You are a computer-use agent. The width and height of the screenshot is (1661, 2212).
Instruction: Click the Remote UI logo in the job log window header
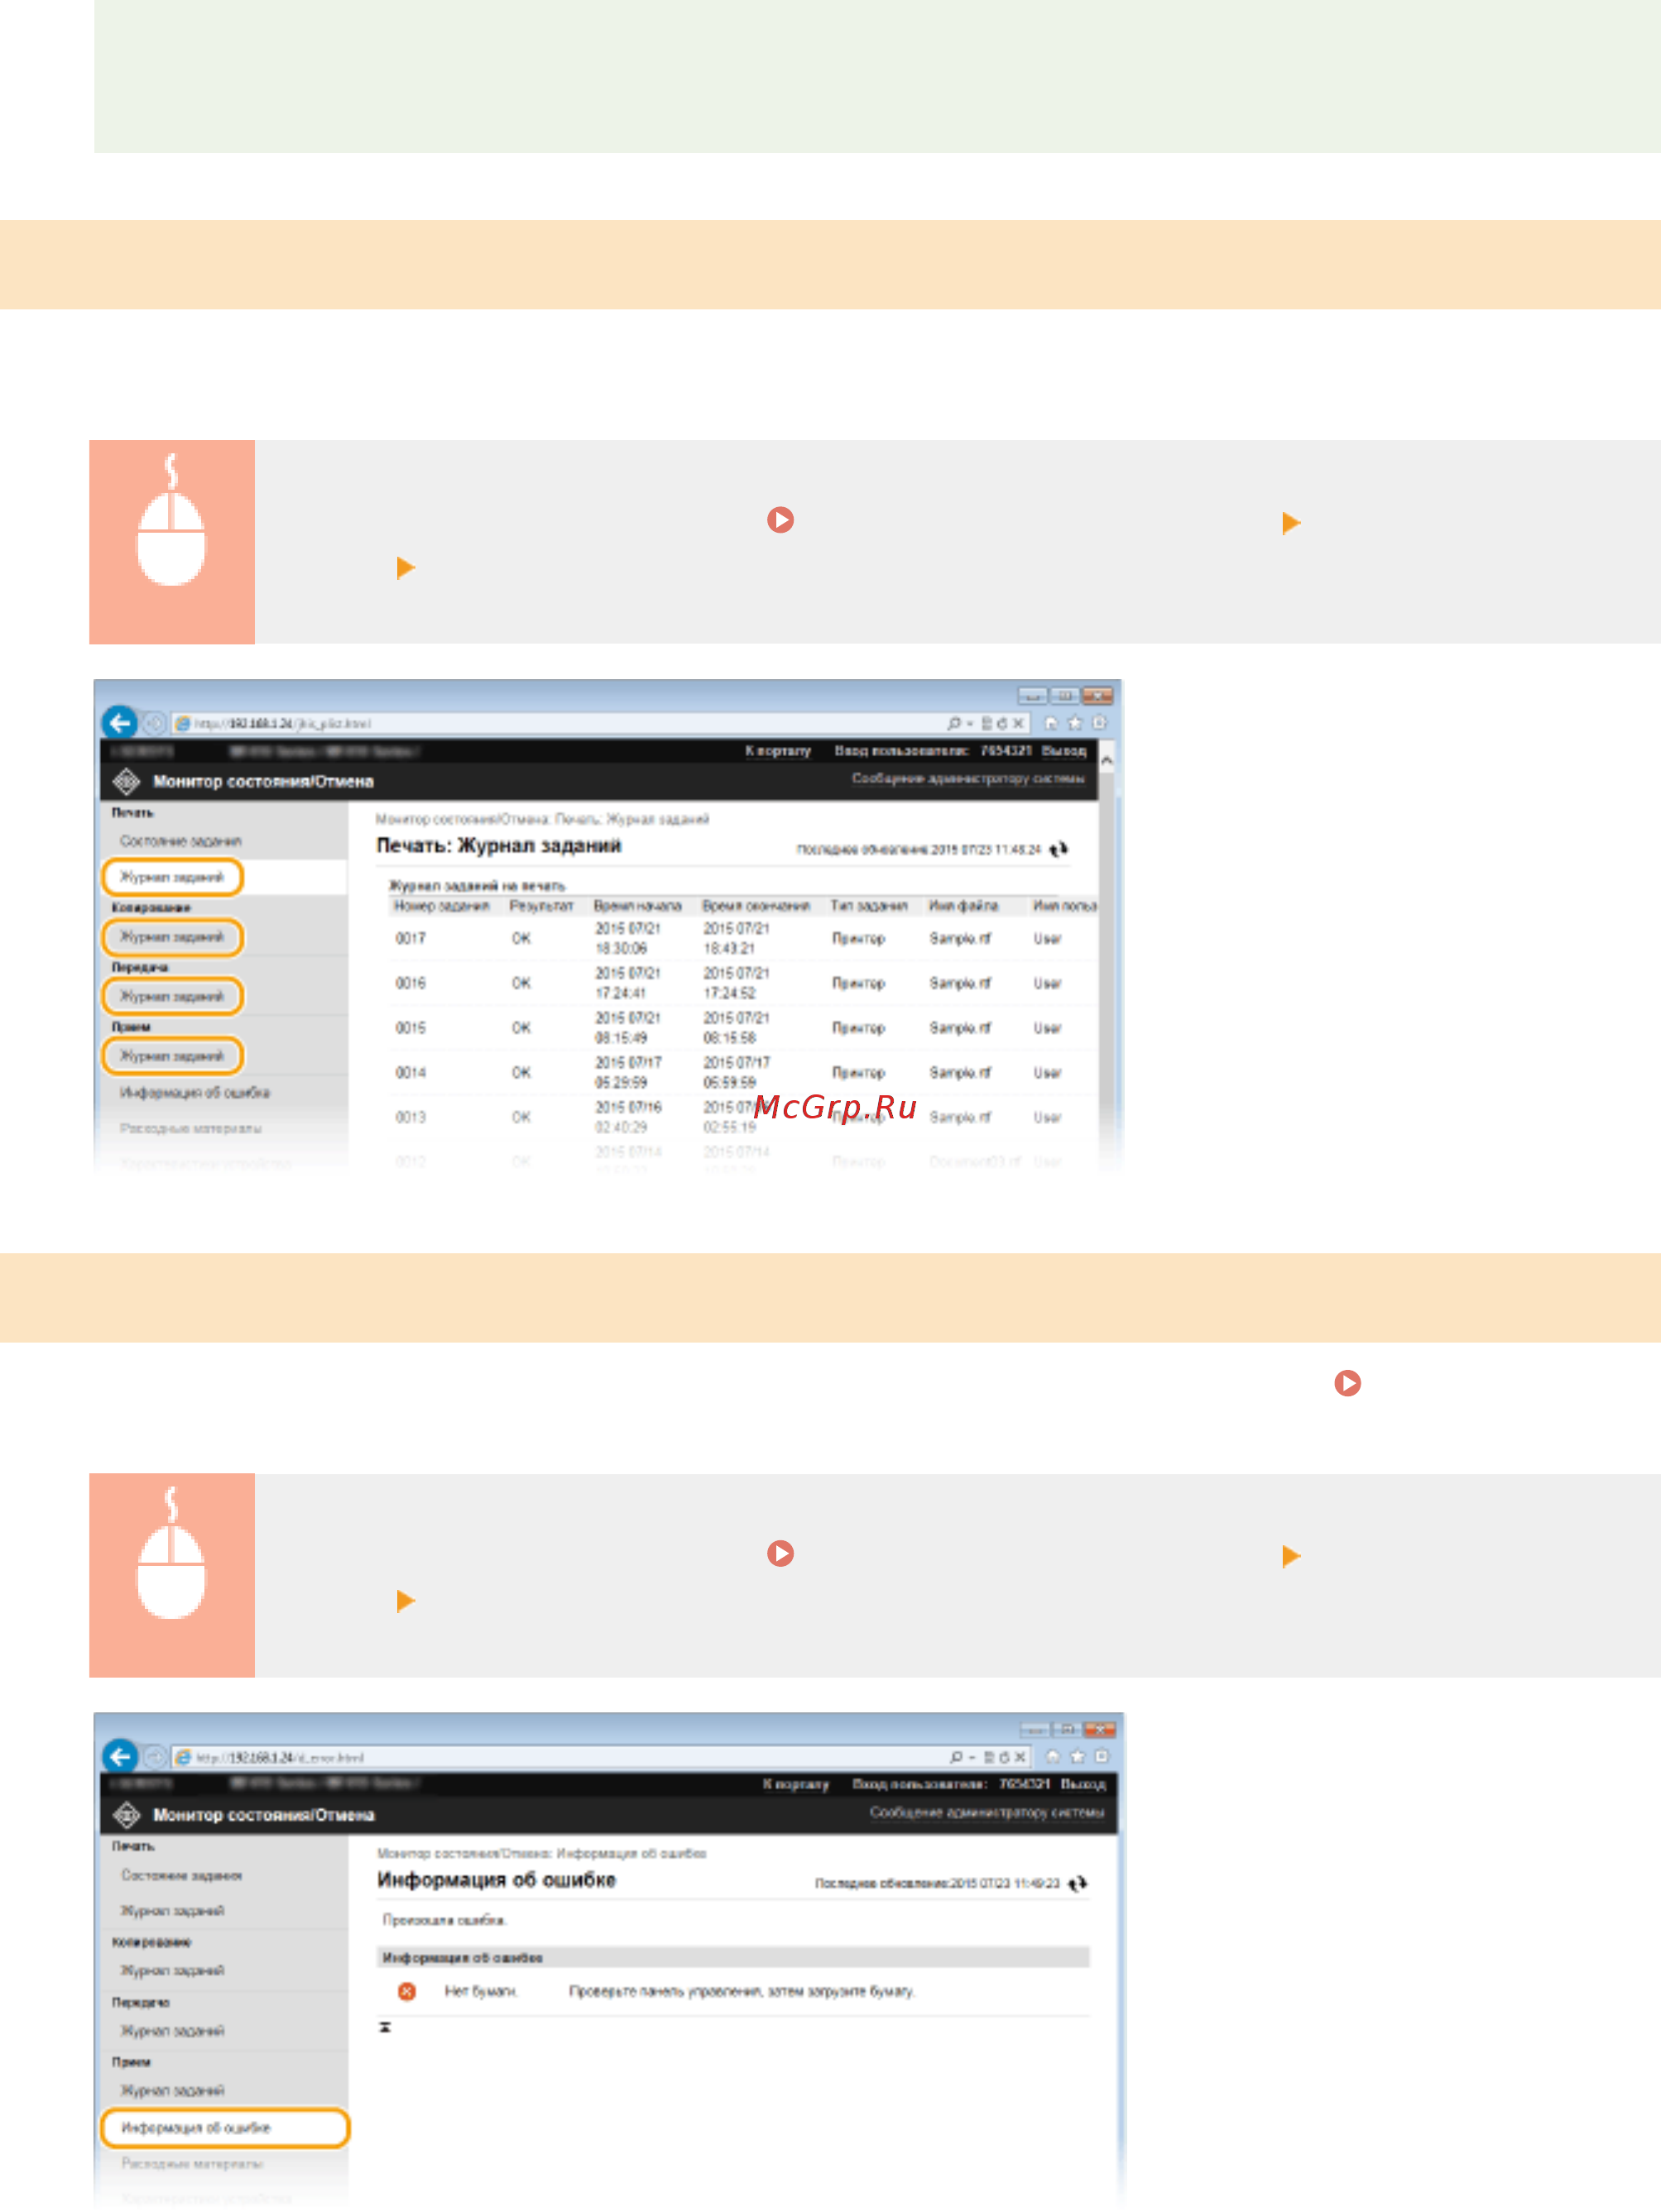click(126, 780)
